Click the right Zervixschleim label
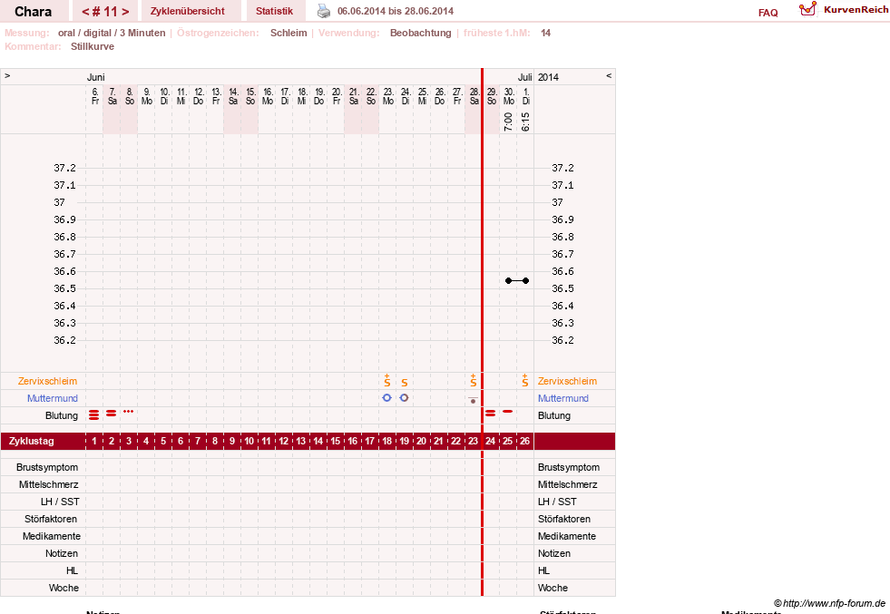Screen dimensions: 890x614 pos(568,381)
